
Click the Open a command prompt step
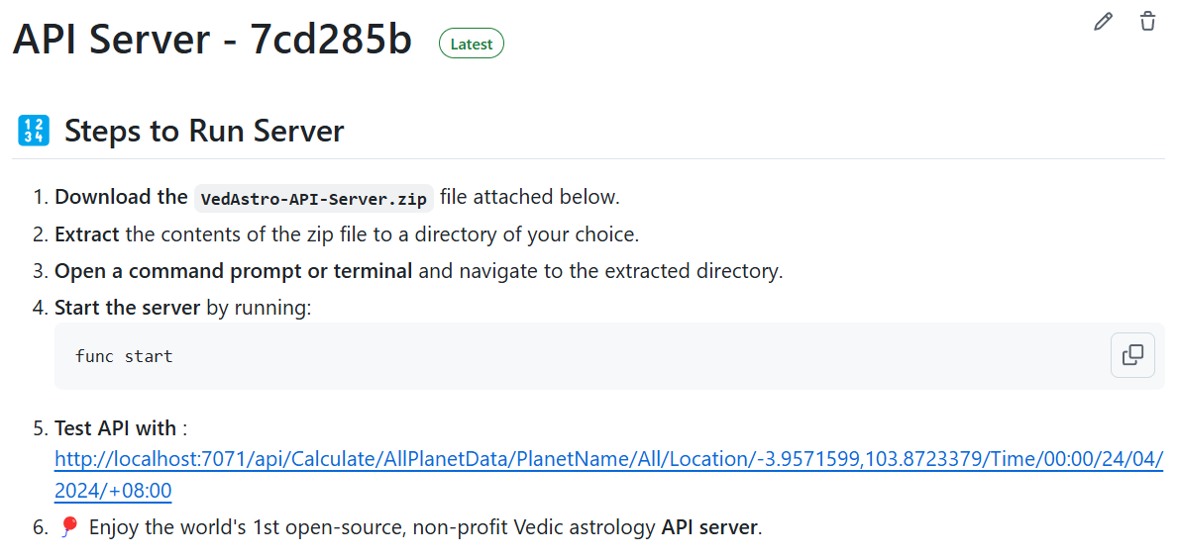point(418,271)
